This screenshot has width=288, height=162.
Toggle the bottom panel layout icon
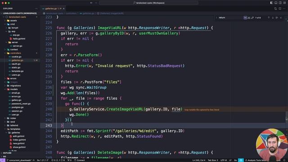[x=276, y=3]
